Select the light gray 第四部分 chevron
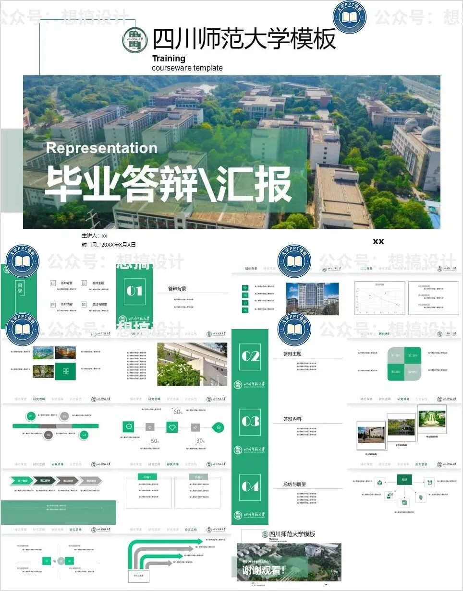The width and height of the screenshot is (463, 591). [91, 480]
